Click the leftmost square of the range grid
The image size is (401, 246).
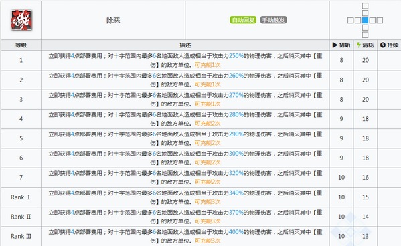350,21
